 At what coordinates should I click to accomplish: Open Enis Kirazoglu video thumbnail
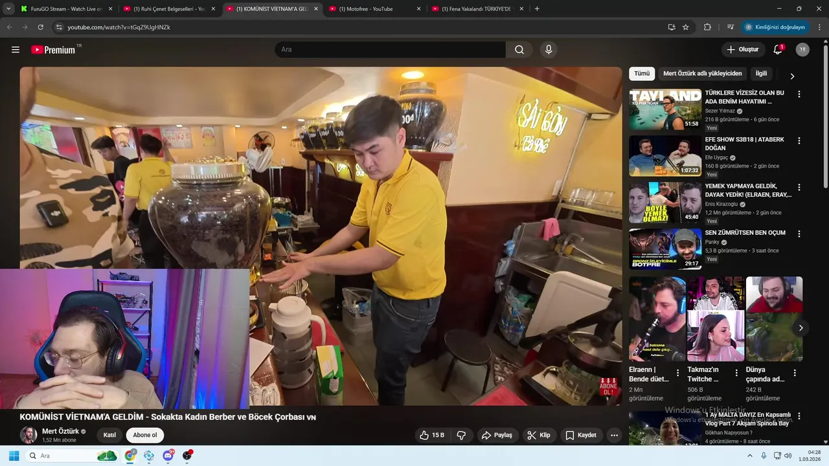[665, 203]
